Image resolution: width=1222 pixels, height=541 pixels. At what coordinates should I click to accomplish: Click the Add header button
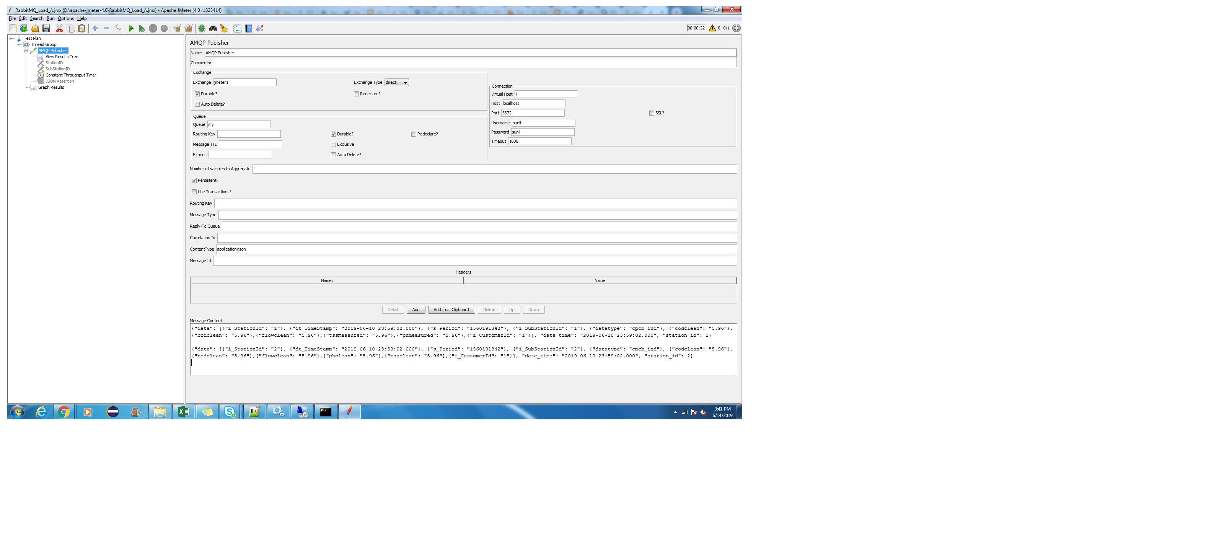click(415, 310)
